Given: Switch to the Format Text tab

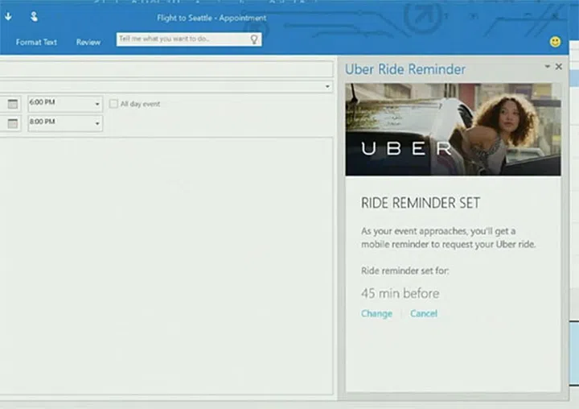Looking at the screenshot, I should [x=36, y=42].
